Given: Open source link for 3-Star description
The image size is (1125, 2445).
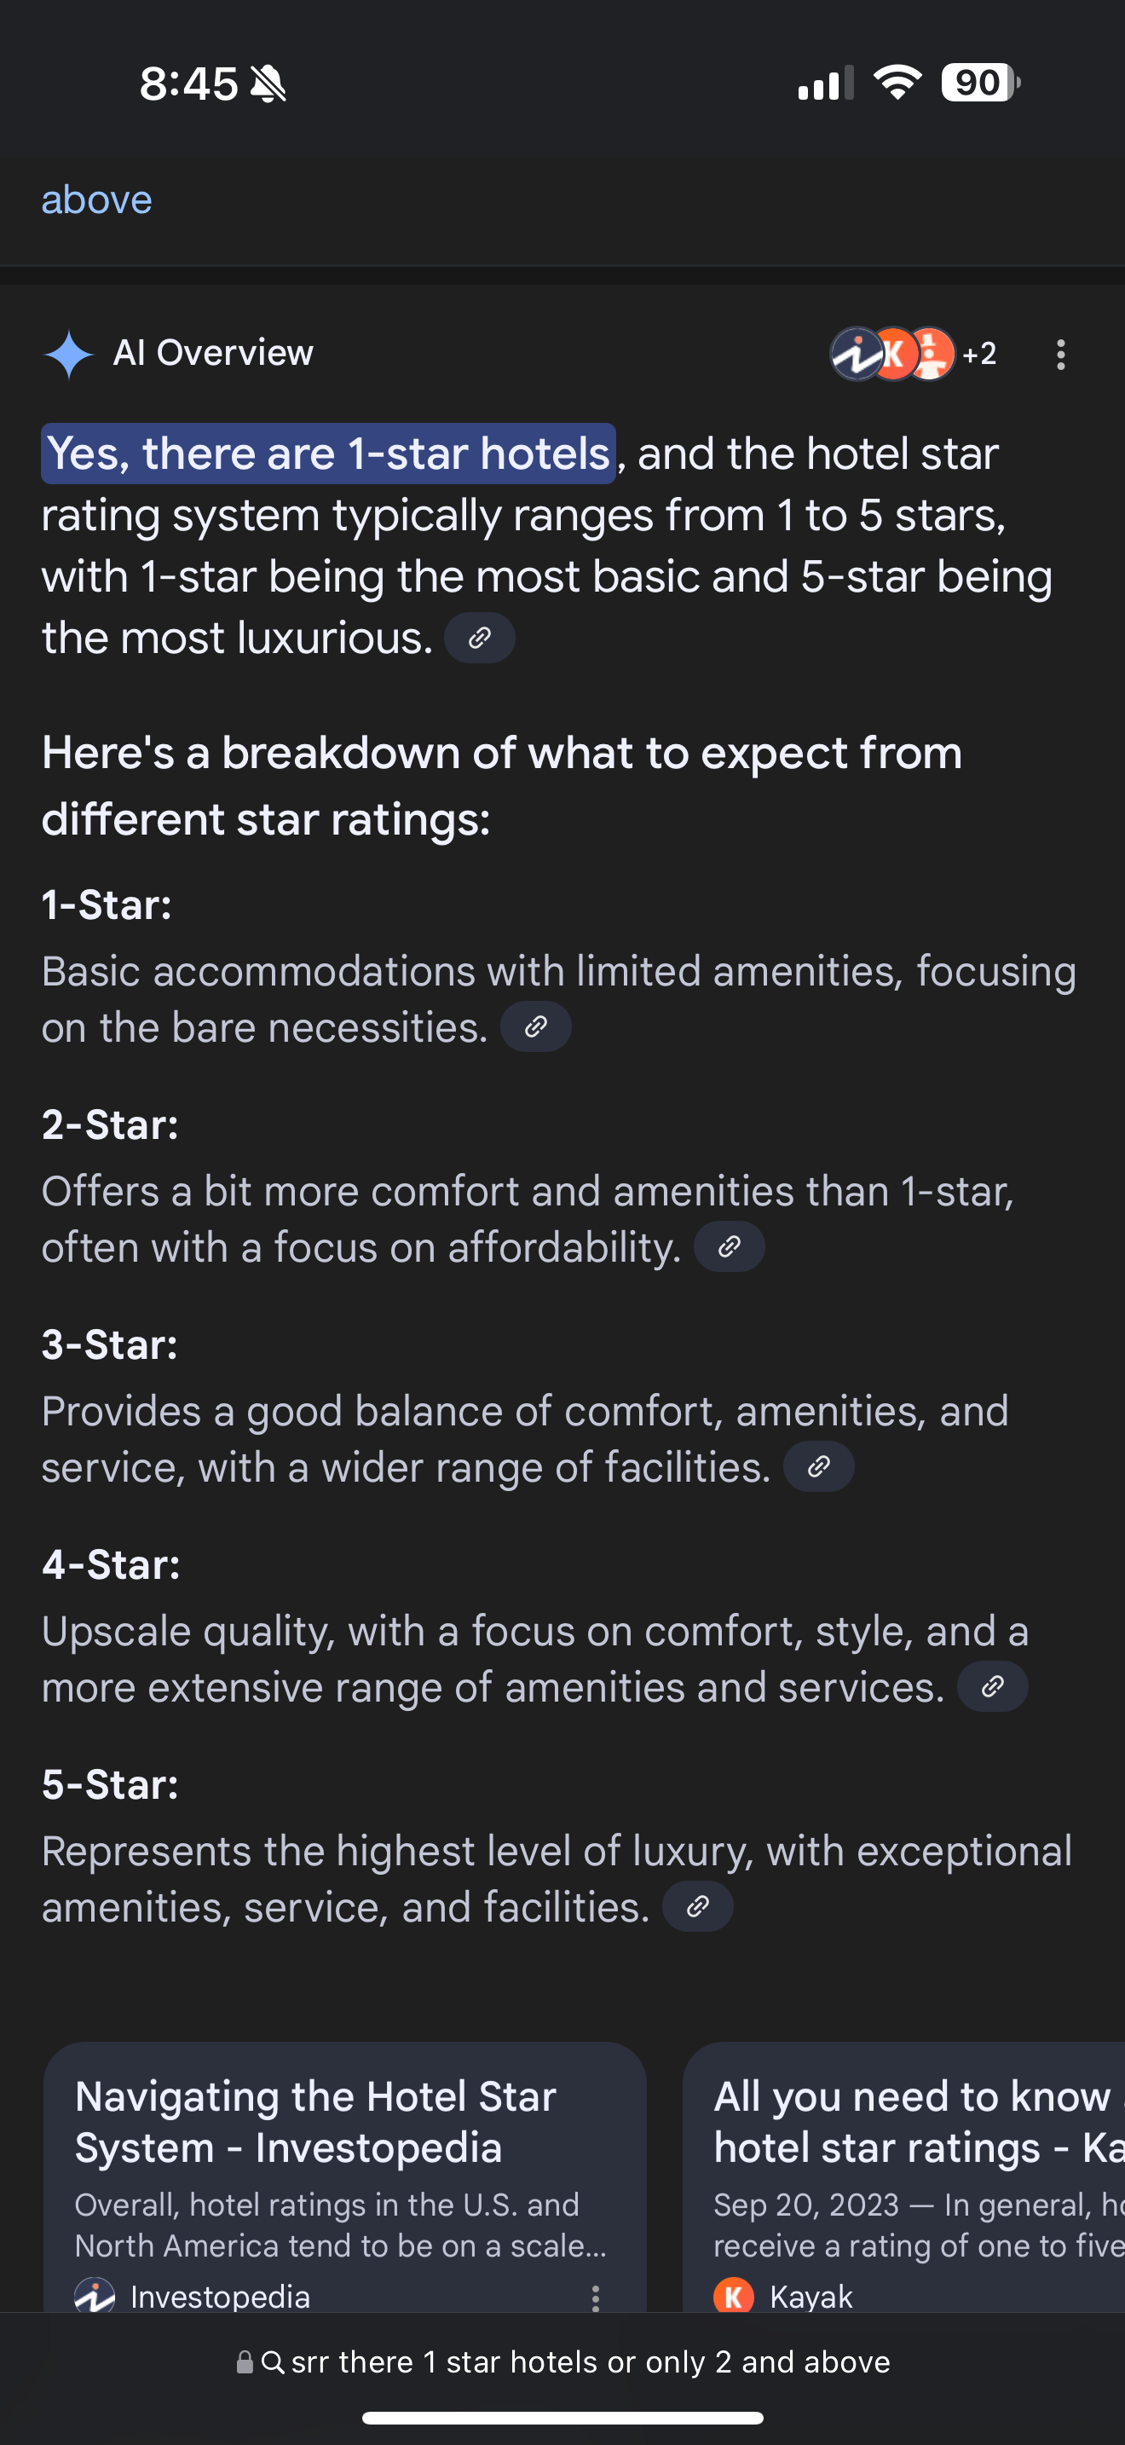Looking at the screenshot, I should click(819, 1467).
